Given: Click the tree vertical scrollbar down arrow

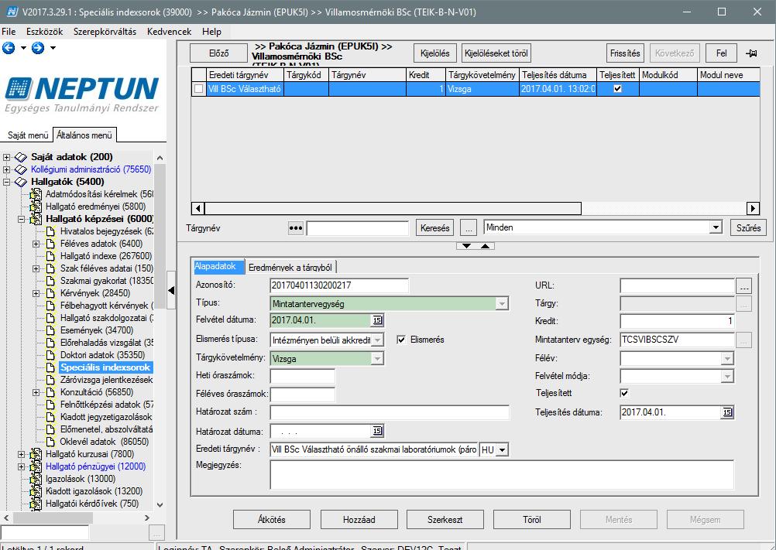Looking at the screenshot, I should [160, 505].
